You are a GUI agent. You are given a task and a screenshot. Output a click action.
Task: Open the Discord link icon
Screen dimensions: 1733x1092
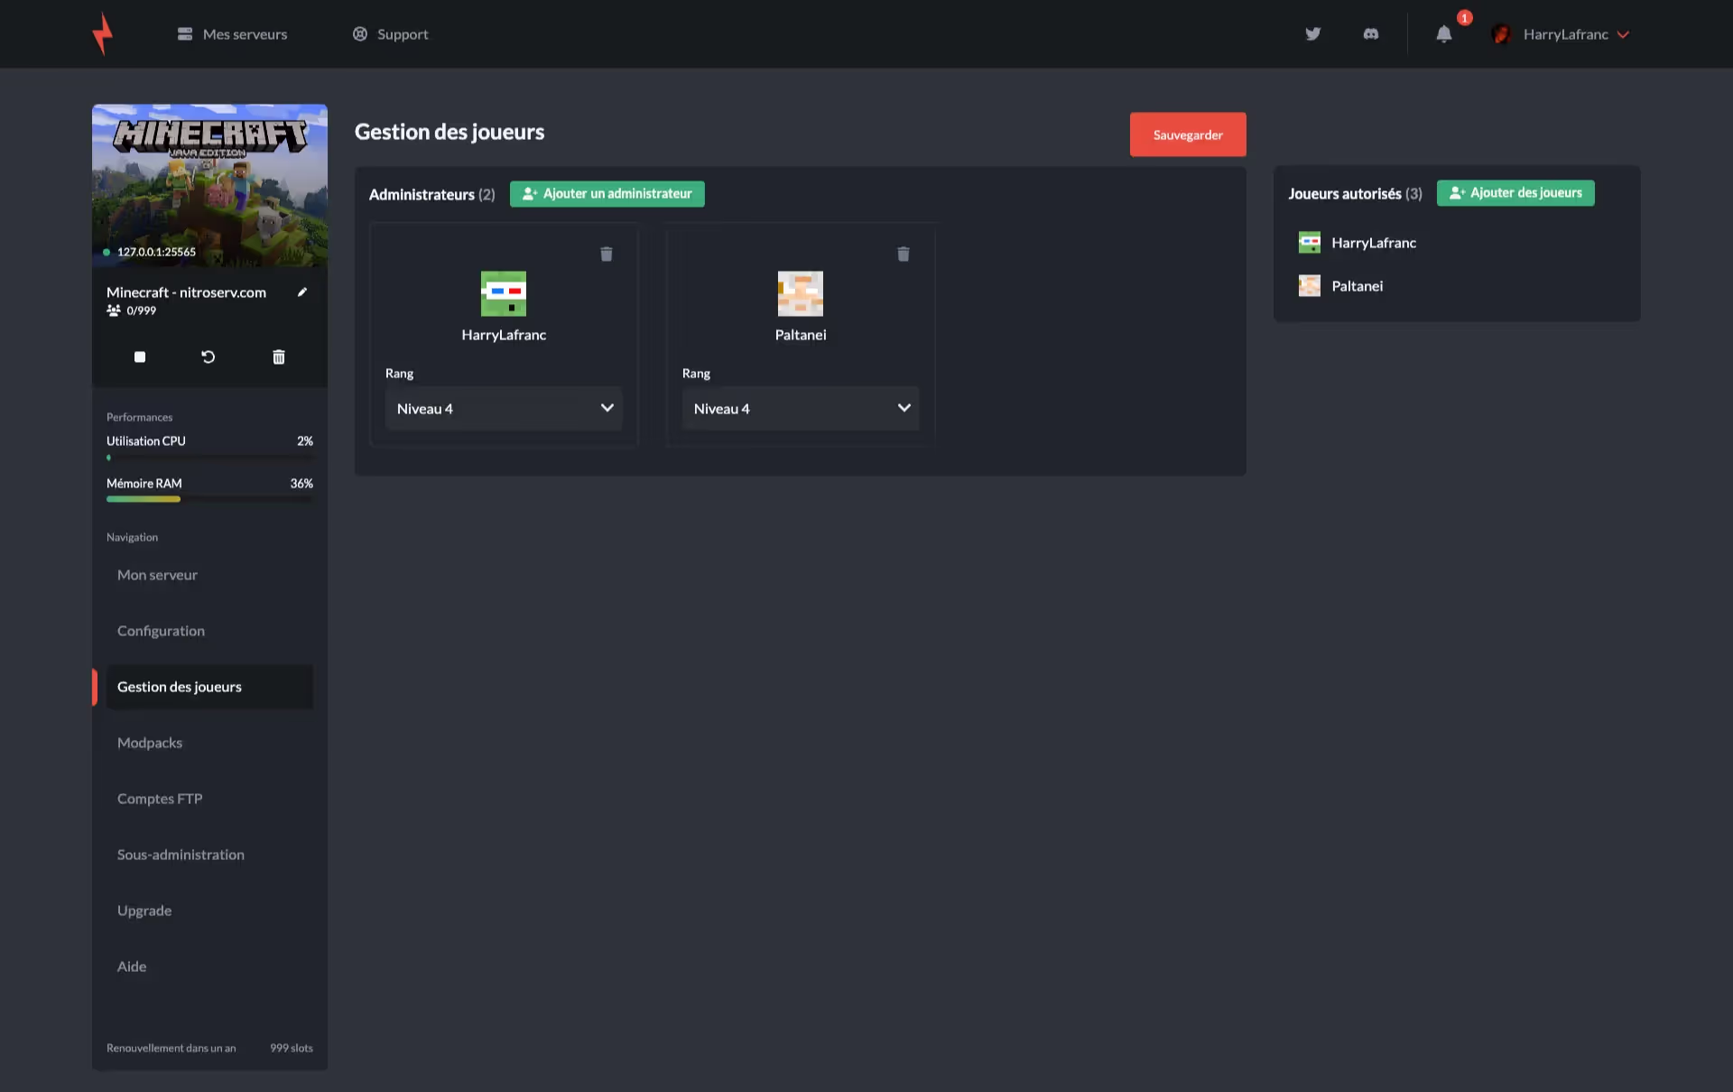(x=1370, y=34)
